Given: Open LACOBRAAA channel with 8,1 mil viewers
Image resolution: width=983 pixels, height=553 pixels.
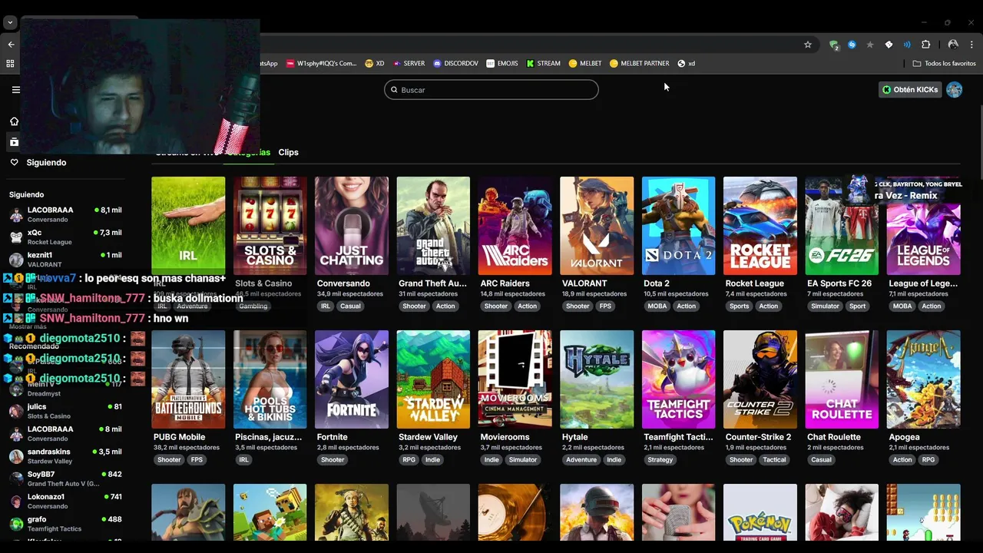Looking at the screenshot, I should 65,214.
